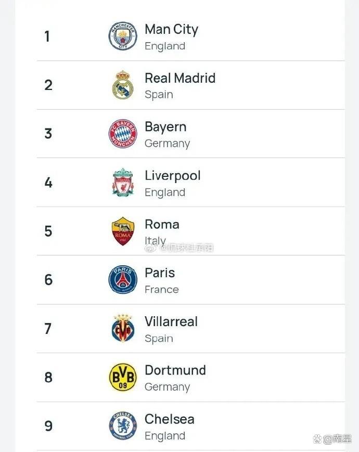Open the Real Madrid team link
The width and height of the screenshot is (359, 452).
(179, 78)
